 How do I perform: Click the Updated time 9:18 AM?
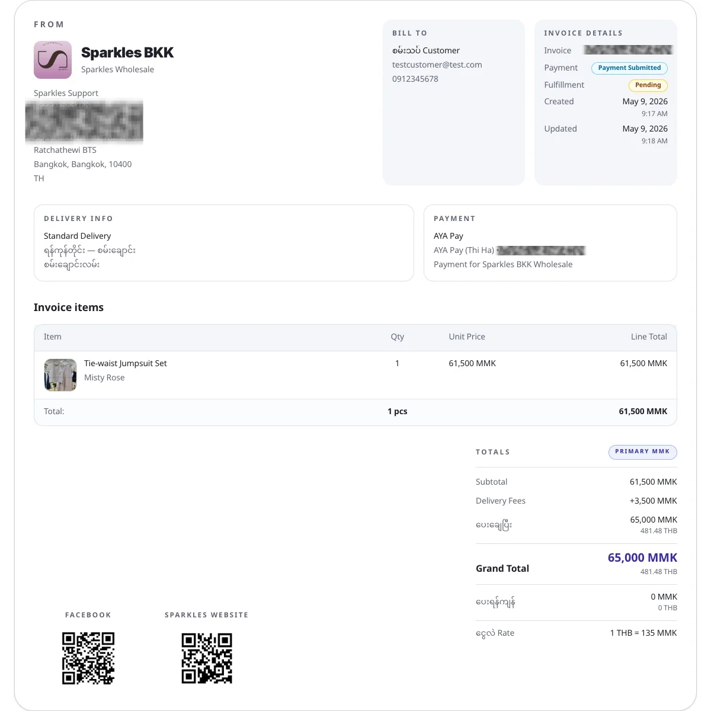[655, 141]
